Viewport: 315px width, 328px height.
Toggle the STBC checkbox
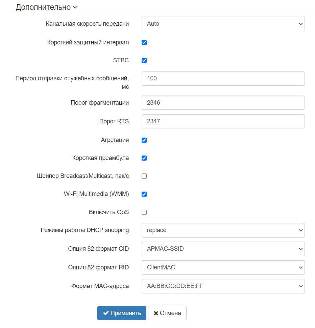coord(144,61)
